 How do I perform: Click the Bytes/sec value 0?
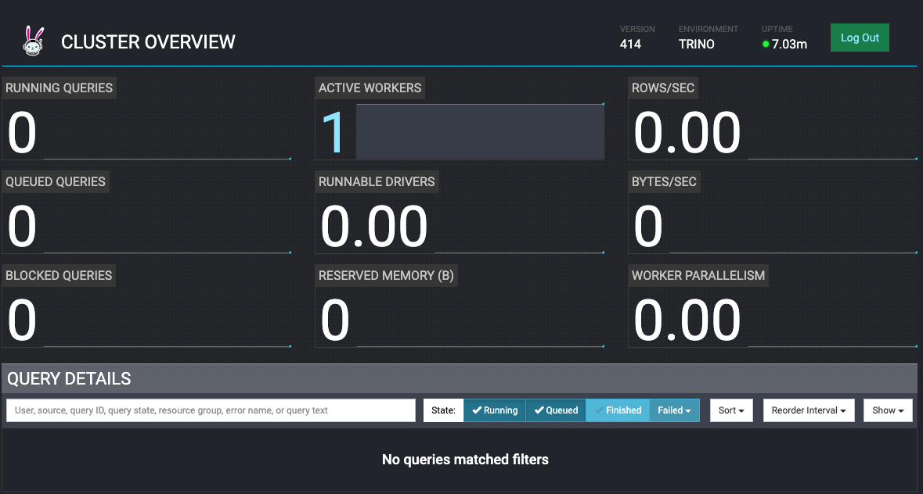point(648,227)
